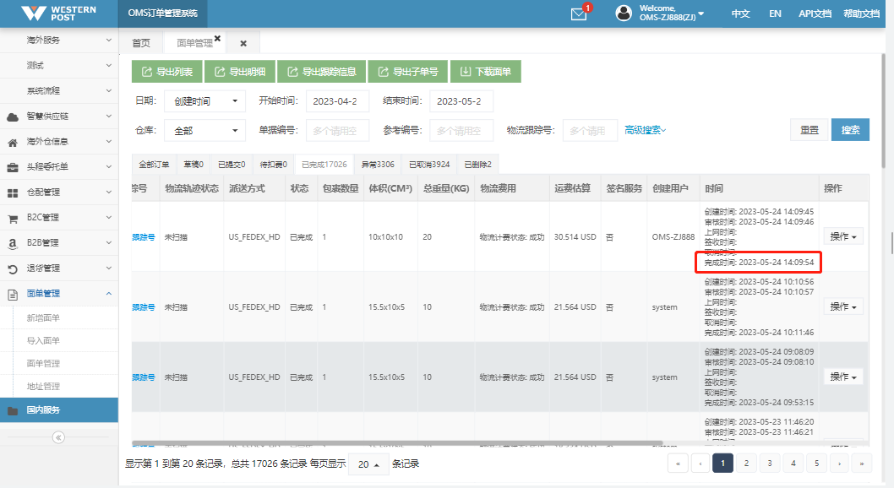Image resolution: width=894 pixels, height=488 pixels.
Task: Click the folder icon for 国内服务
Action: pos(13,410)
